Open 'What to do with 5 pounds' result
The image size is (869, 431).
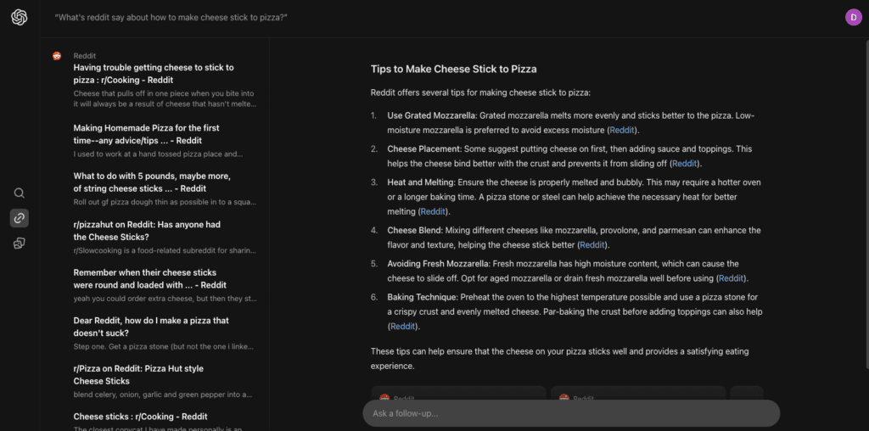pyautogui.click(x=152, y=182)
